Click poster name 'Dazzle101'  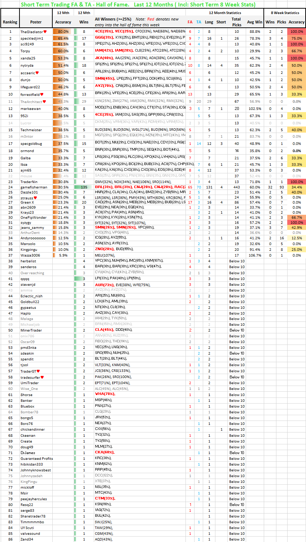click(x=29, y=192)
